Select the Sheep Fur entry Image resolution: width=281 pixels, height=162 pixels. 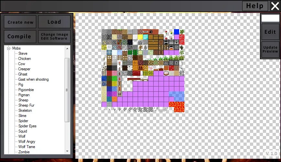pos(26,105)
